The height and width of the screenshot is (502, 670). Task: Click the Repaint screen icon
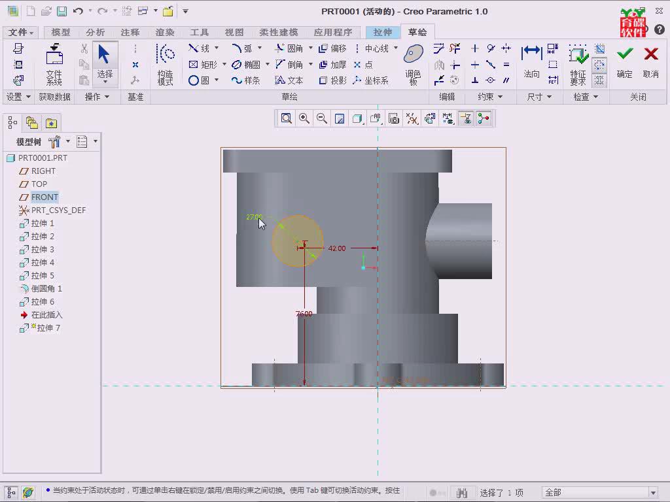tap(340, 118)
